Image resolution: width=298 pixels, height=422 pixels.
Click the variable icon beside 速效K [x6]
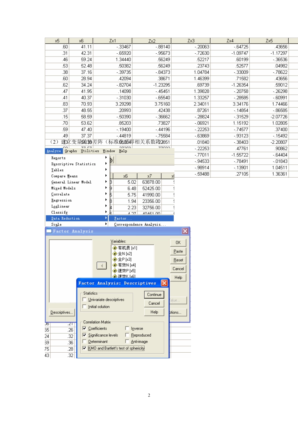[115, 276]
